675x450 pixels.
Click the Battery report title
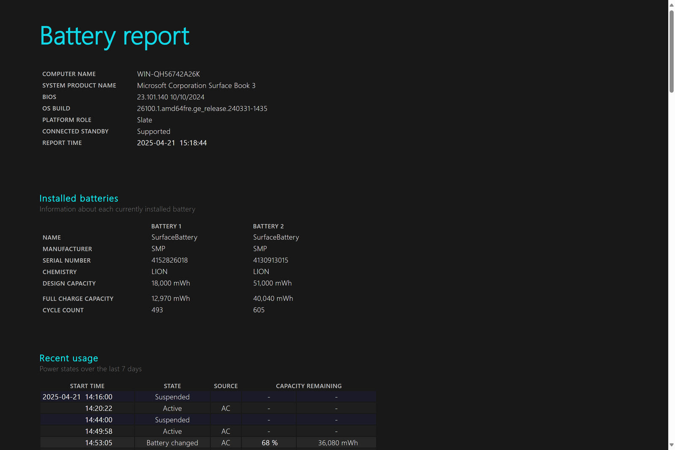pos(114,36)
